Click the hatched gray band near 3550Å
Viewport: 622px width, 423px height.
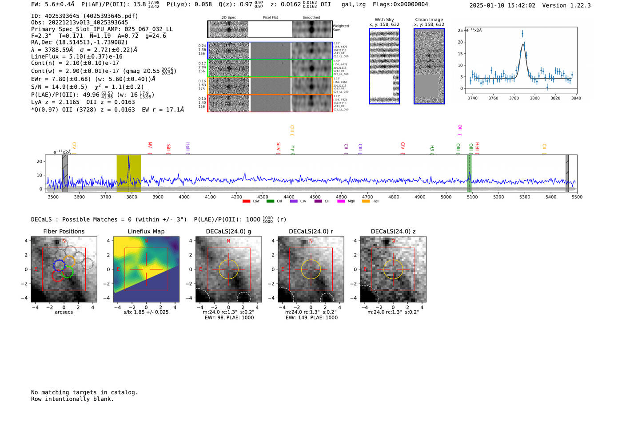(65, 174)
